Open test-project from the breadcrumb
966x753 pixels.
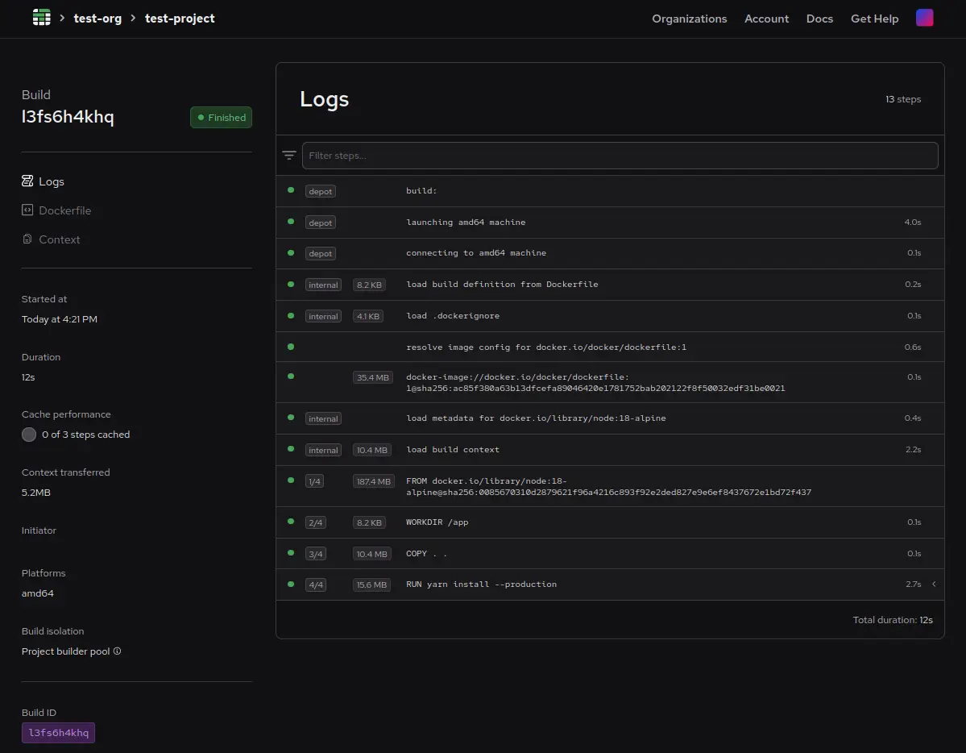179,18
